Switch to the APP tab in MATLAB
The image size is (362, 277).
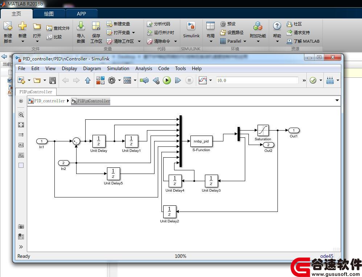(81, 14)
